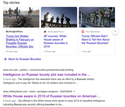
Task: Click The Daily Beast source name text
Action: click(x=93, y=32)
